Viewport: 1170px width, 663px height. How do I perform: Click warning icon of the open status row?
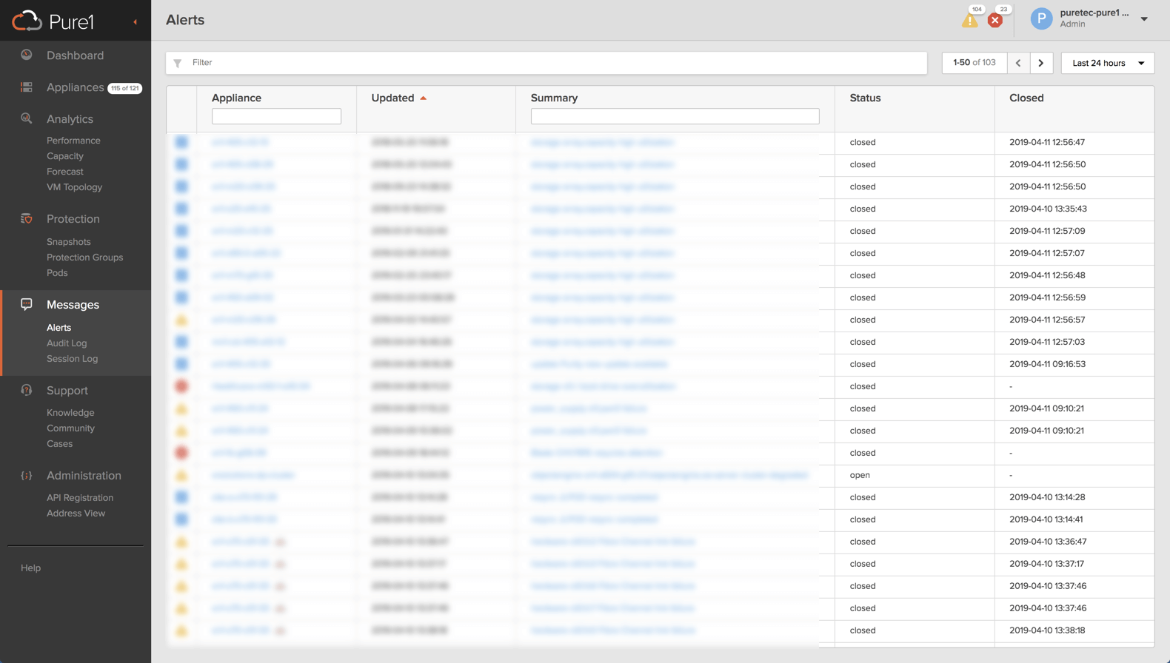coord(181,475)
